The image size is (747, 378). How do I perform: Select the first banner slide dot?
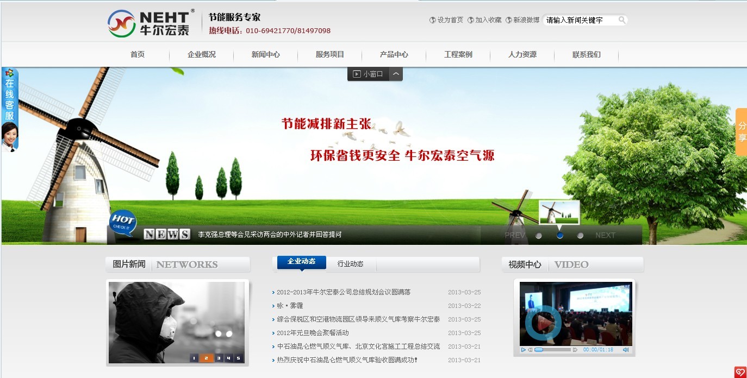pos(539,235)
